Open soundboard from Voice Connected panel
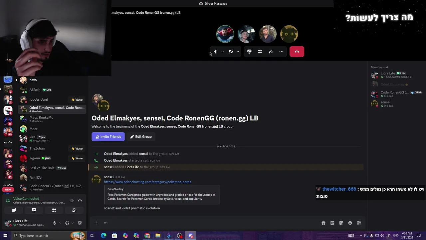This screenshot has height=240, width=426. 74,210
